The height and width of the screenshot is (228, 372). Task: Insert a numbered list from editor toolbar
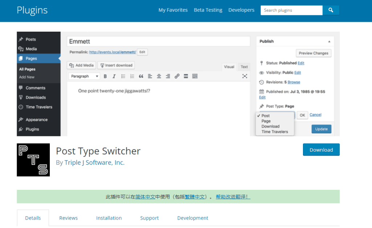tap(132, 76)
